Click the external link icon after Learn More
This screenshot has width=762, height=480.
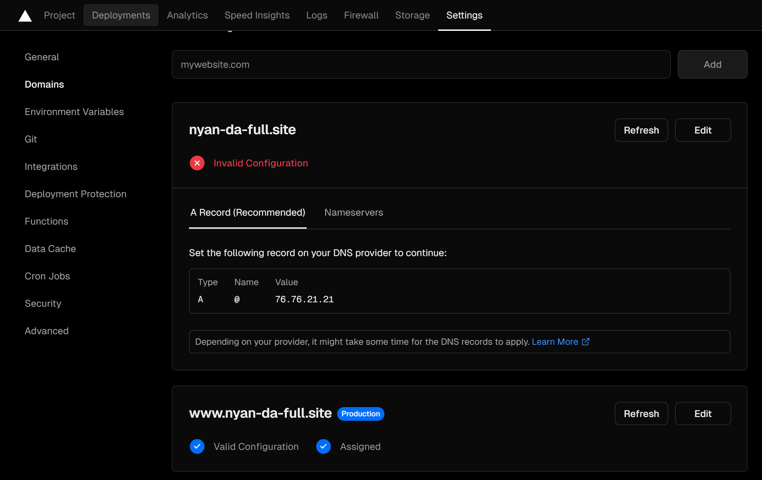pos(586,342)
